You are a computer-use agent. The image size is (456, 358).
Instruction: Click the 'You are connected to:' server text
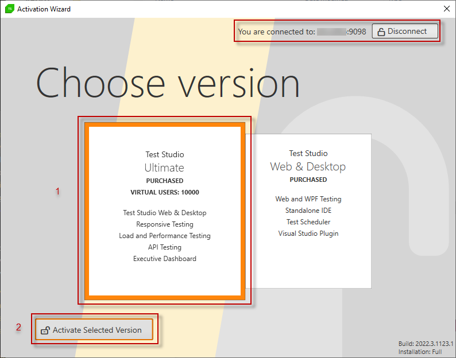click(x=277, y=32)
